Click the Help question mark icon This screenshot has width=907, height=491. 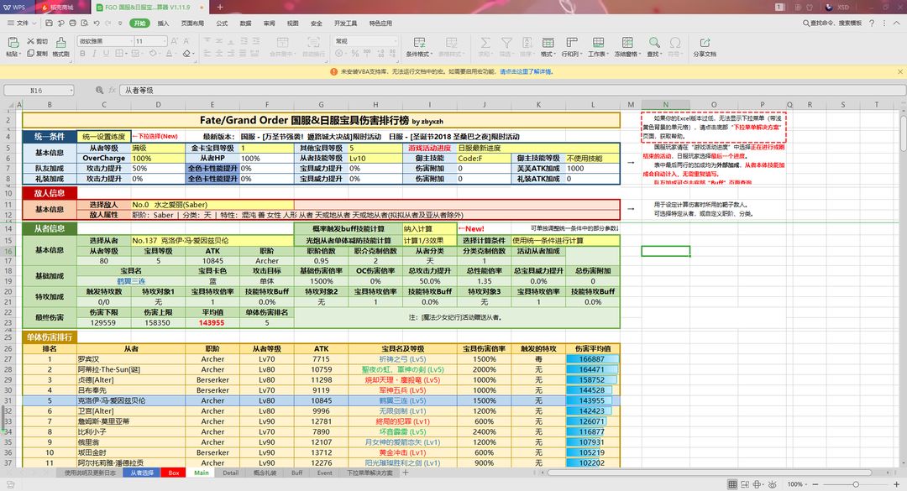872,24
